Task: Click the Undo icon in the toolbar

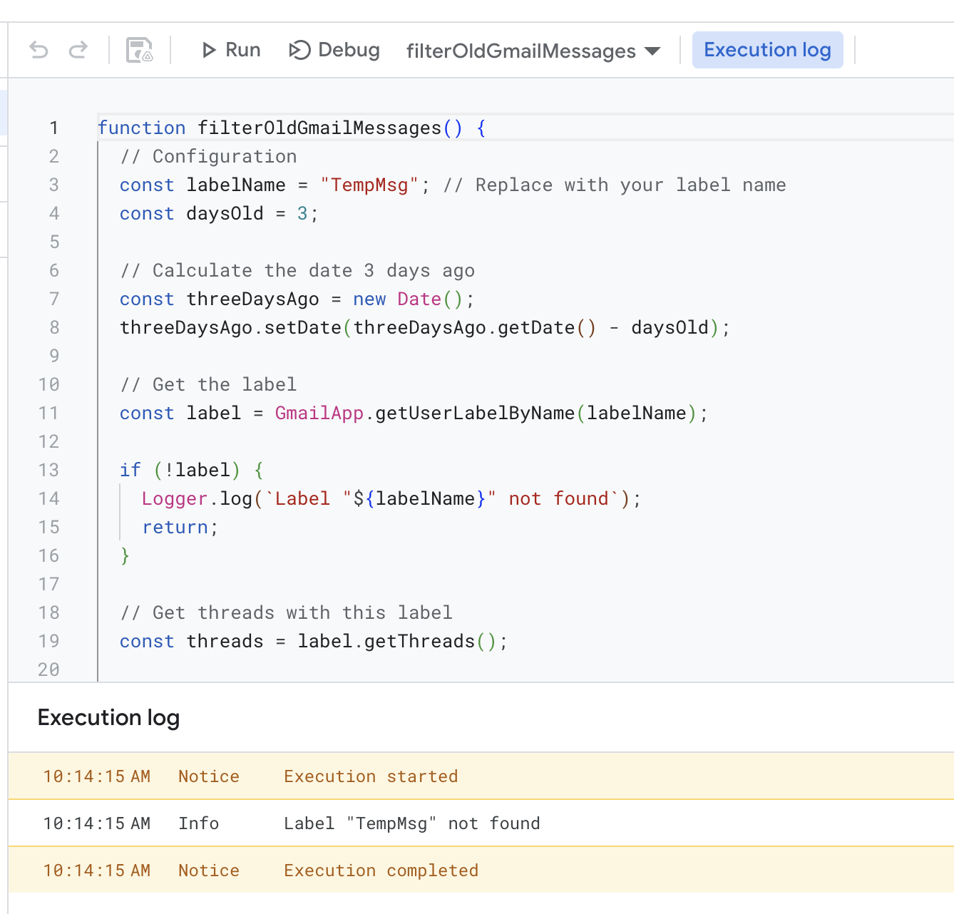Action: 38,50
